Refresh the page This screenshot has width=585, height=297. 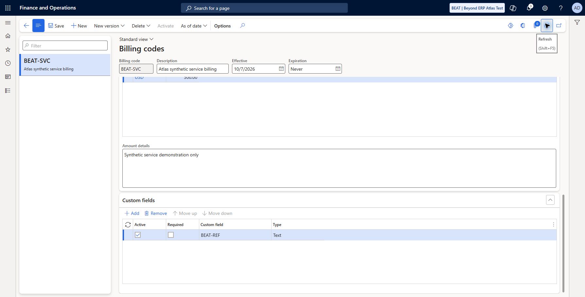pyautogui.click(x=547, y=26)
